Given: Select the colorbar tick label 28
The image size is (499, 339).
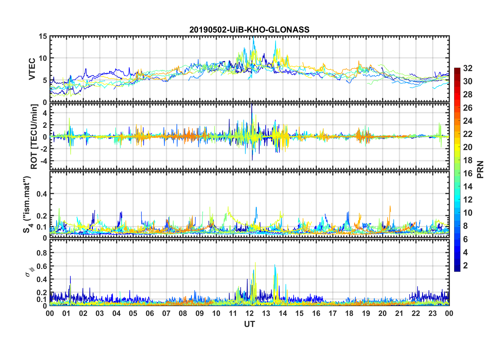Looking at the screenshot, I should pyautogui.click(x=468, y=94).
